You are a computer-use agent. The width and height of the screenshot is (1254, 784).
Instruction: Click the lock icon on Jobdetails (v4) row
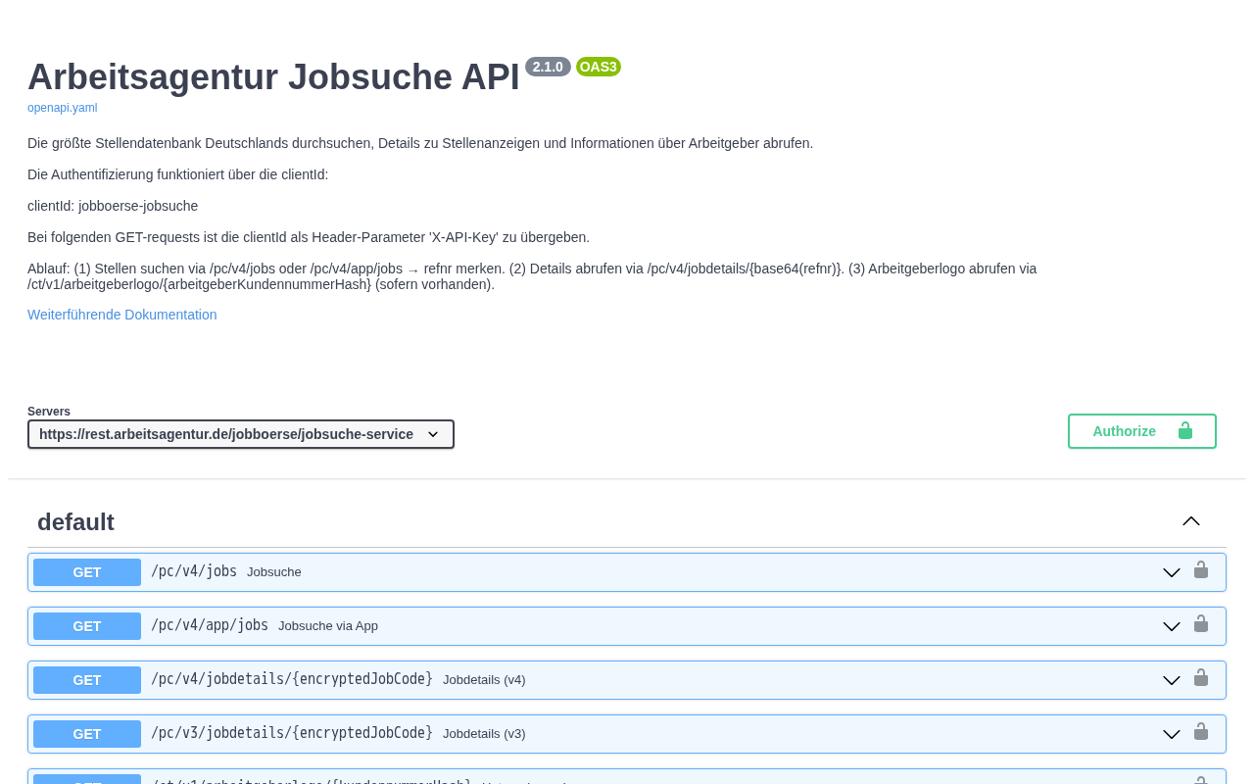[1201, 678]
